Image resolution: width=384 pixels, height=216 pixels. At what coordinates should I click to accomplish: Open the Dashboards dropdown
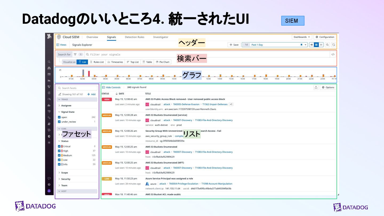(x=302, y=37)
